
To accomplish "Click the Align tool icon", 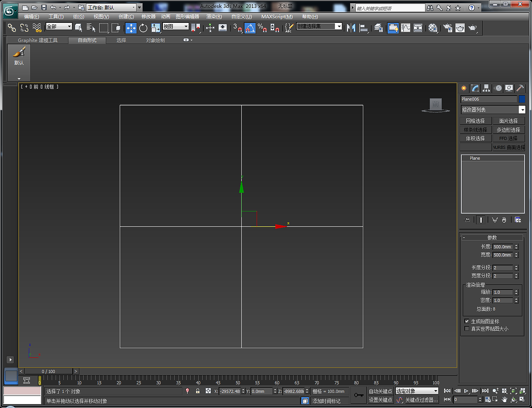I will click(364, 28).
